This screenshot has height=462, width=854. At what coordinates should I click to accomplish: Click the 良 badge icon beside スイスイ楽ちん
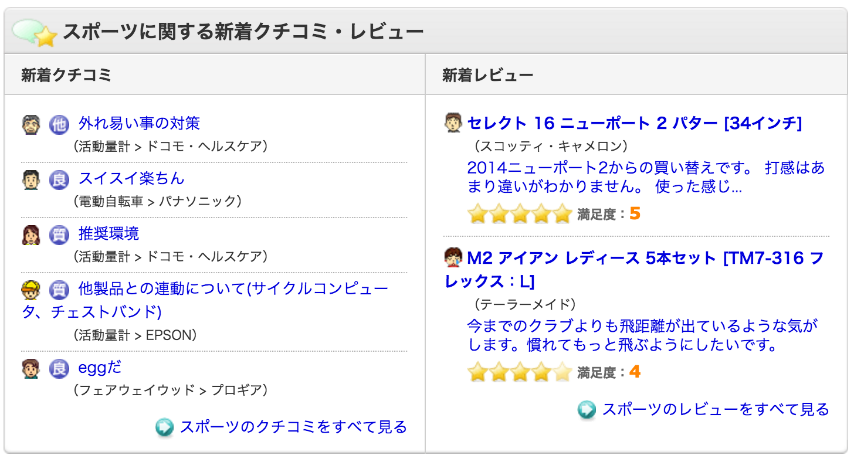coord(59,179)
